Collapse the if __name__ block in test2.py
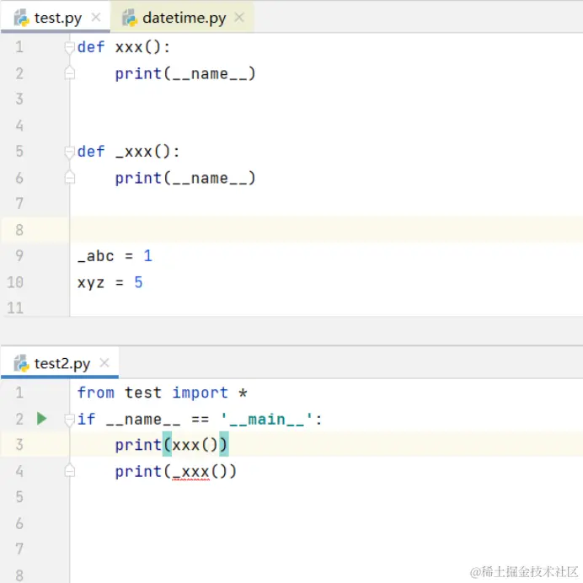 click(70, 420)
